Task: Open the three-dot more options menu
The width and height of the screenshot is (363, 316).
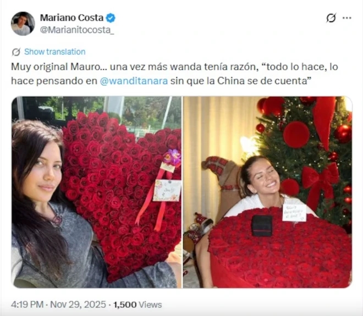Action: tap(347, 18)
